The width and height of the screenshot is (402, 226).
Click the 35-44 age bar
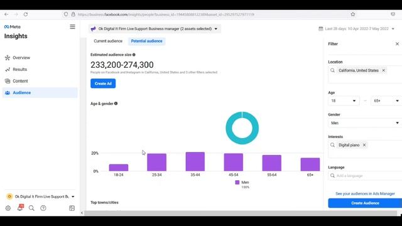pyautogui.click(x=195, y=162)
